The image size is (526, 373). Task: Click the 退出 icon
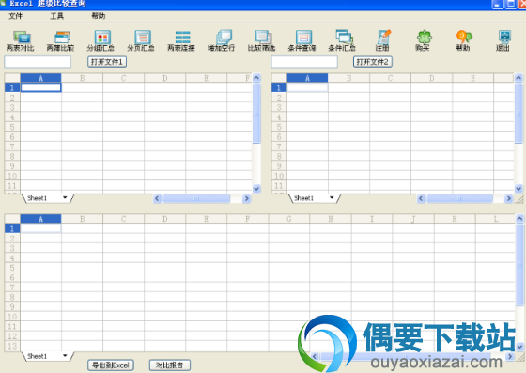(x=503, y=41)
